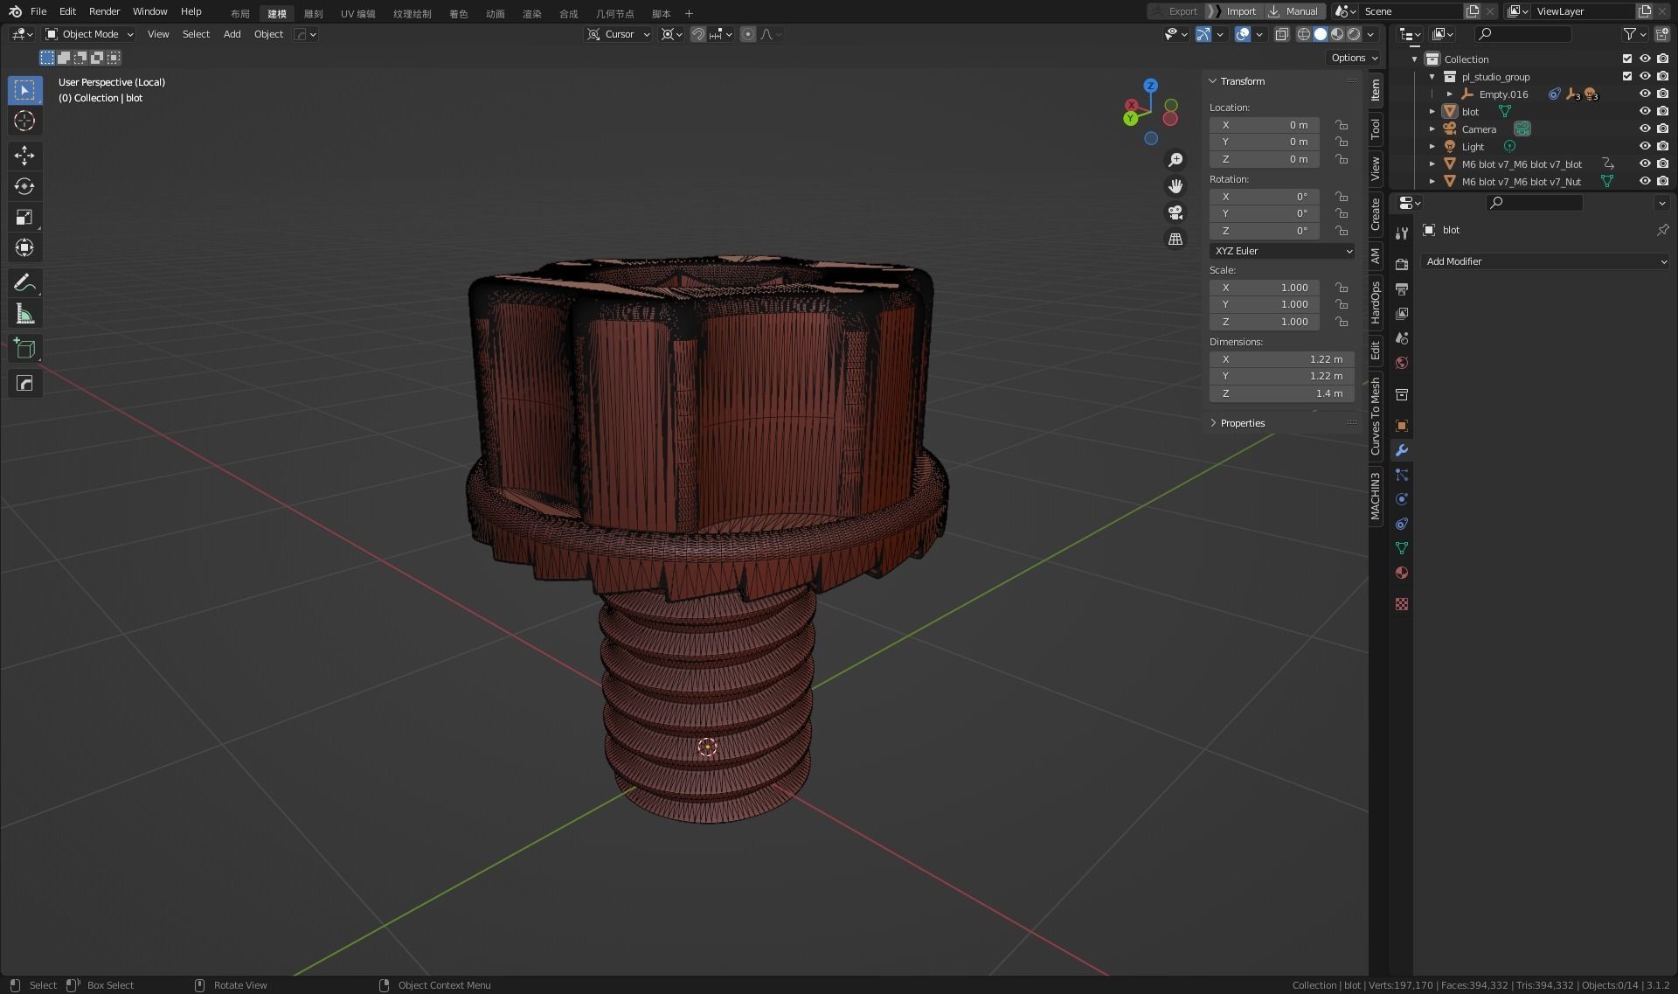Viewport: 1678px width, 994px height.
Task: Hide the Camera object in outliner
Action: 1644,129
